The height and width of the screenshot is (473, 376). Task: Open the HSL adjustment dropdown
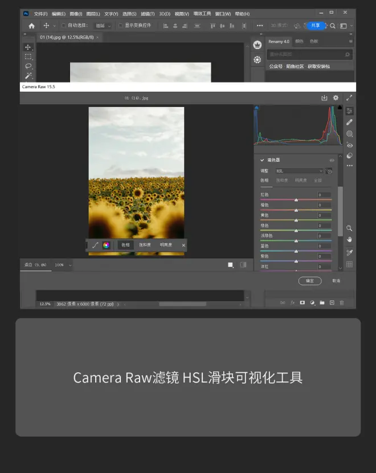pyautogui.click(x=299, y=171)
